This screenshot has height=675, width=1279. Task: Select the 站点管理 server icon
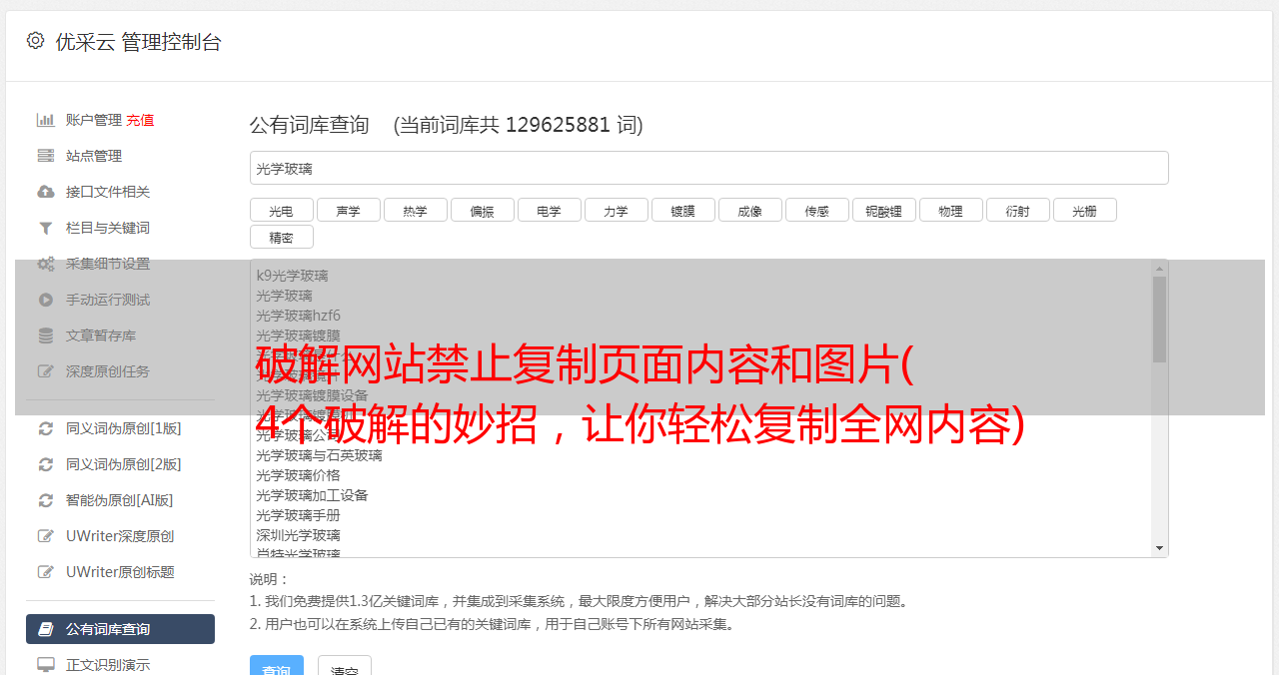pos(45,156)
